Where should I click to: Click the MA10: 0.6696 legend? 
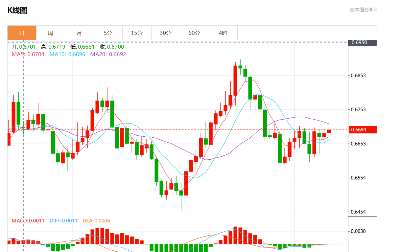67,54
